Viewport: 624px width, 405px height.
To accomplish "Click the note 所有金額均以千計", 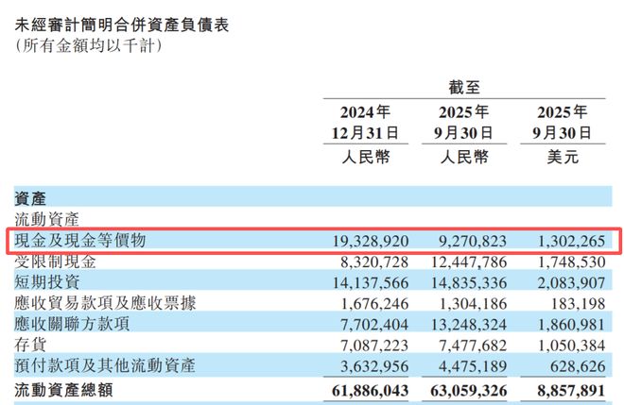I will (87, 45).
